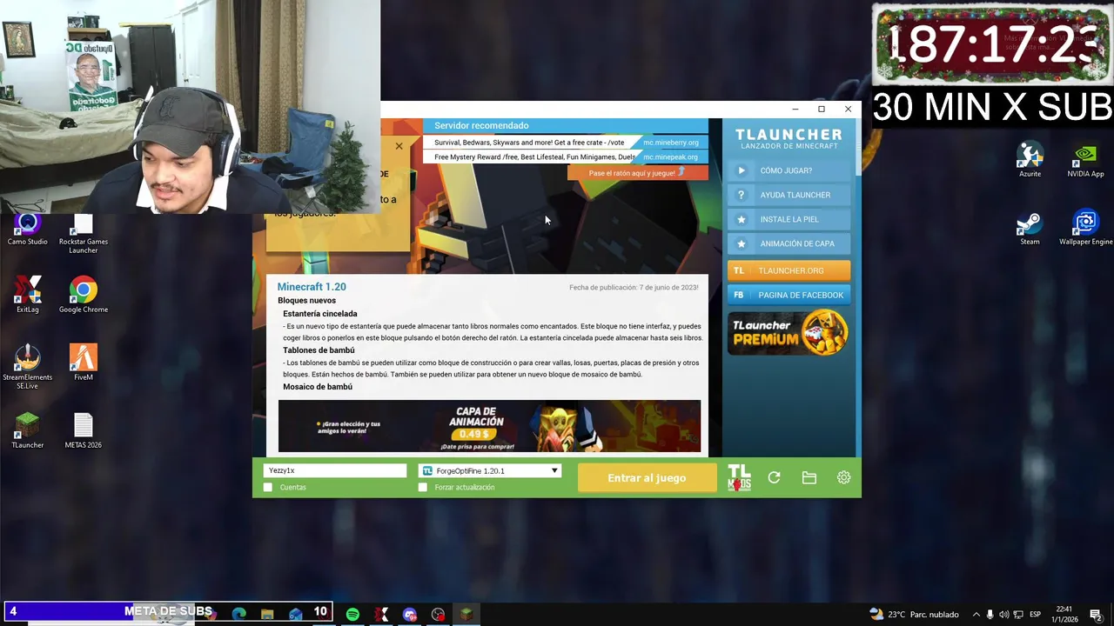Click the Capa de Animación ad banner
Screen dimensions: 1114x626
[x=489, y=426]
